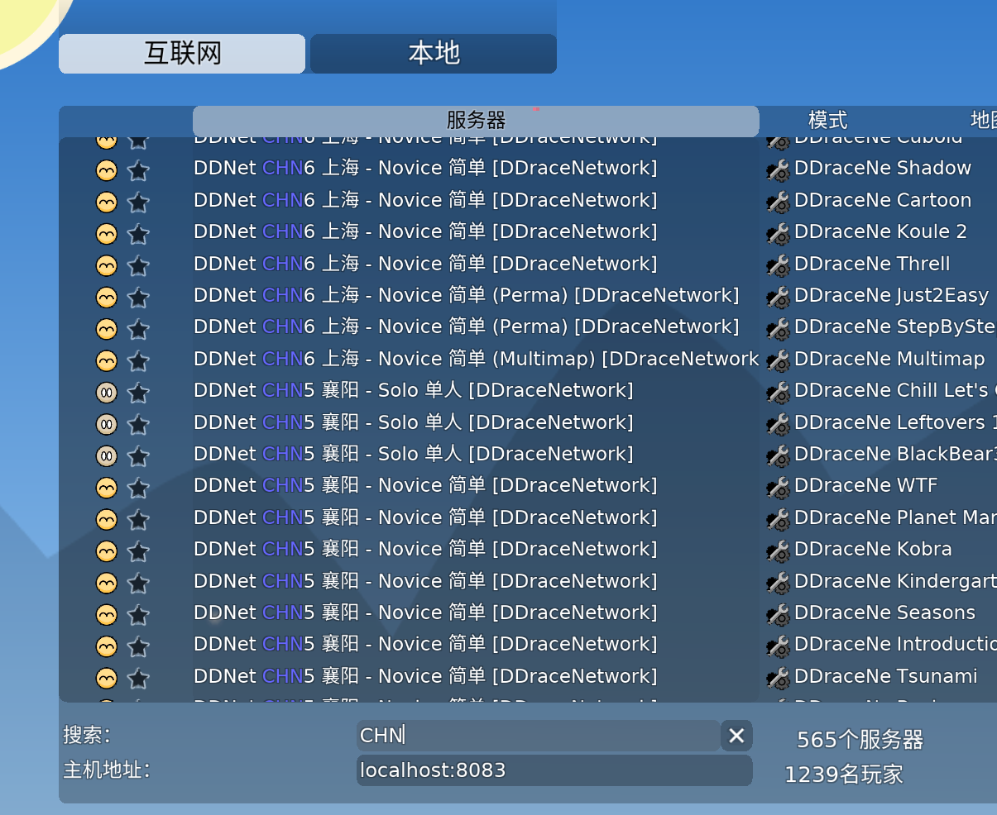Toggle the favorite star on the Planet Mar row

point(138,519)
